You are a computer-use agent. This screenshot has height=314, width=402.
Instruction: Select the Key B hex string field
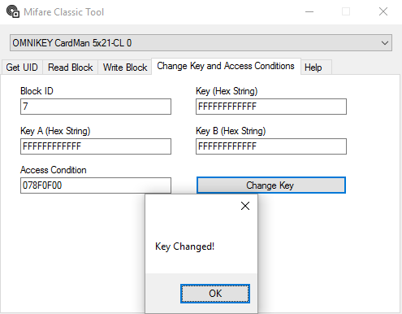click(271, 146)
